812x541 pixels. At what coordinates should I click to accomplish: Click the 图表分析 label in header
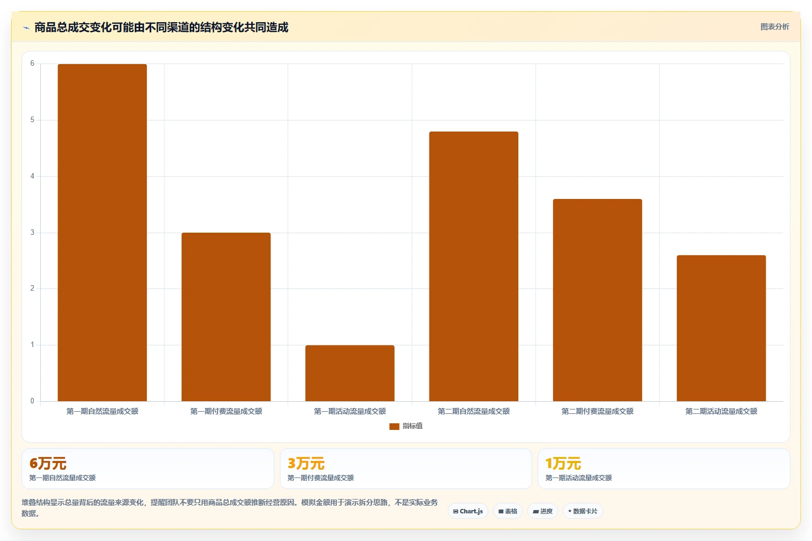tap(774, 27)
